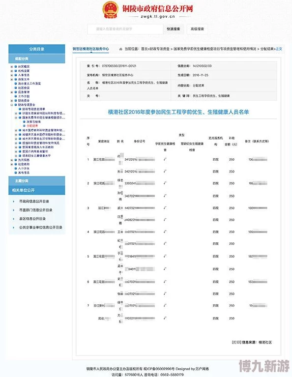This screenshot has width=292, height=377.
Task: Click the 身份证号 column header
Action: pyautogui.click(x=140, y=142)
